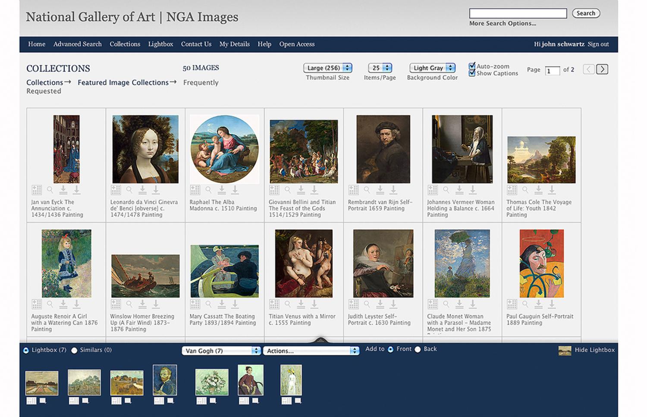Viewport: 647px width, 417px height.
Task: Open Home in navigation bar
Action: [x=37, y=44]
